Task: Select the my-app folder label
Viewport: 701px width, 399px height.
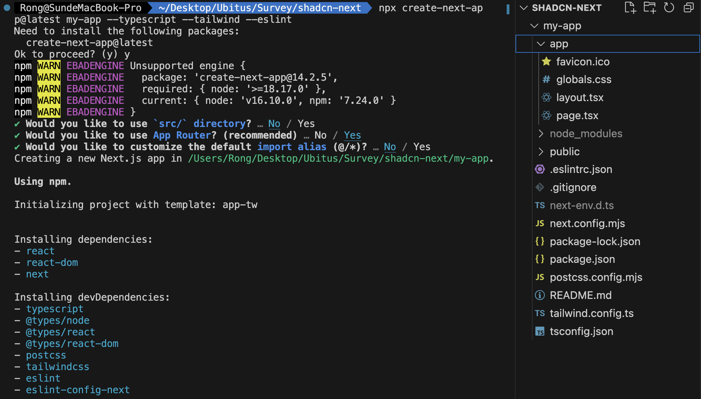Action: (562, 26)
